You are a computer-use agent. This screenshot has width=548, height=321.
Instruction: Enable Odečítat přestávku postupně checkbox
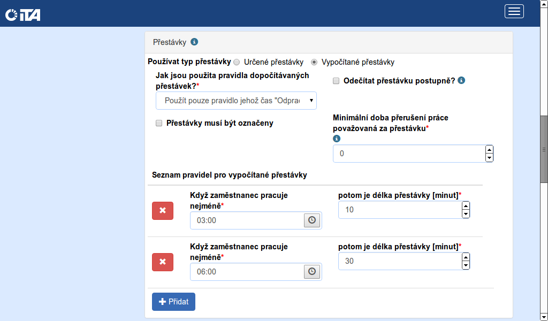click(x=337, y=81)
